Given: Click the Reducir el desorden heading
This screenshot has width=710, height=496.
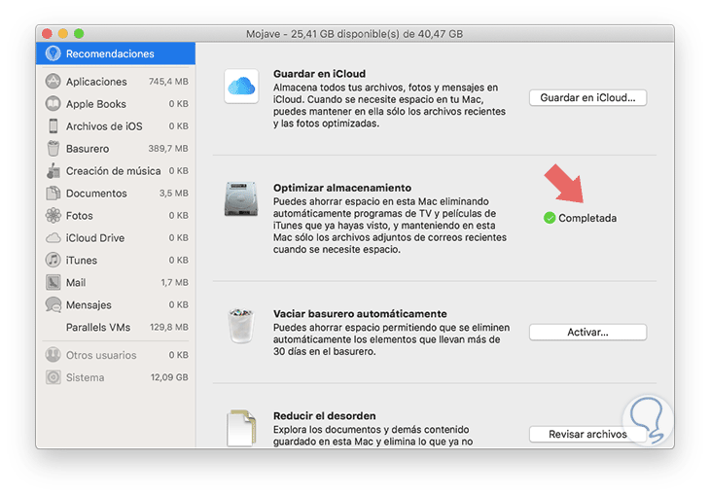Looking at the screenshot, I should click(x=325, y=416).
